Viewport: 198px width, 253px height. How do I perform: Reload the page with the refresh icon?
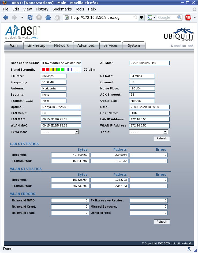click(30, 17)
